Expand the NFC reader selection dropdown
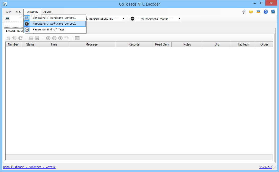Viewport: 279px width, 172px height. [123, 19]
